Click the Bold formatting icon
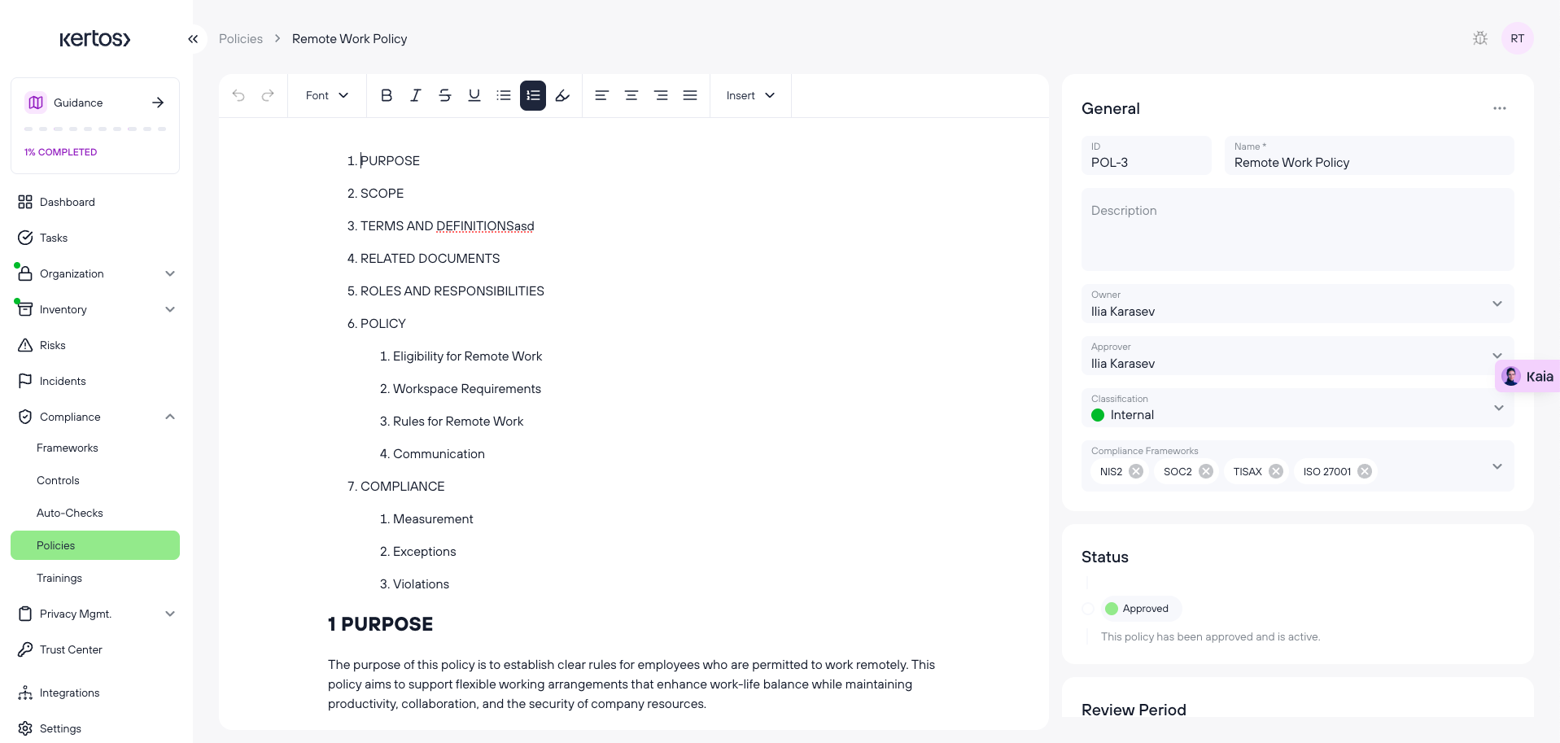This screenshot has width=1560, height=743. pos(387,95)
